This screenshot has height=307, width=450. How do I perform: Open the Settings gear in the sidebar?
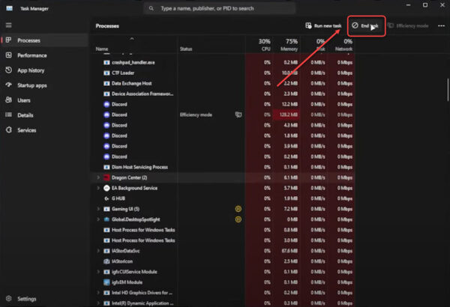click(x=8, y=299)
